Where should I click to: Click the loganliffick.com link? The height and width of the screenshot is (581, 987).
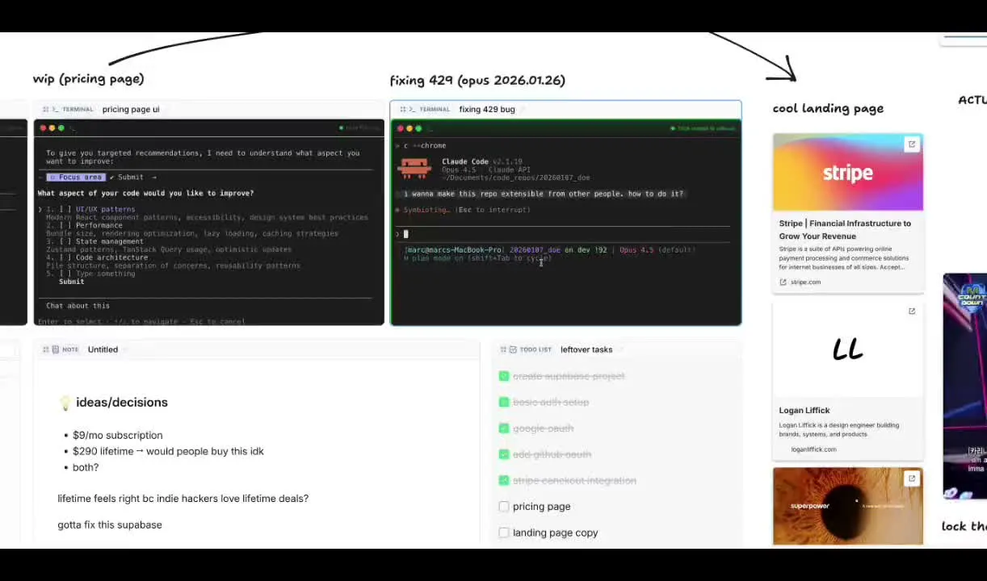click(813, 449)
